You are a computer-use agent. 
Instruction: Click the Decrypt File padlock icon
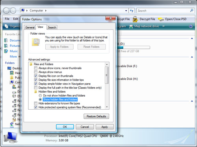tap(135, 19)
